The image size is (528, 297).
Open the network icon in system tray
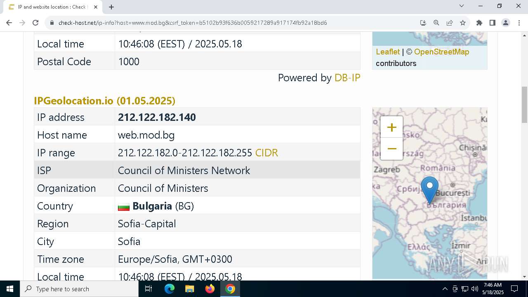(465, 289)
